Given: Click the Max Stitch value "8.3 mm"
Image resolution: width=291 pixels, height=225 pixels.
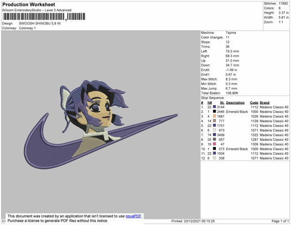Looking at the screenshot, I should pyautogui.click(x=231, y=79).
